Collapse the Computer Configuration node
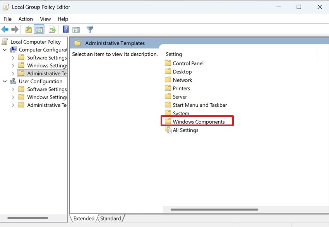Screen dimensions: 329x227 (x=5, y=50)
